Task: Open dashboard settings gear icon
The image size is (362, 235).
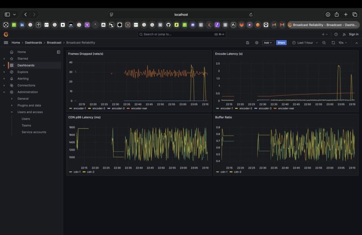Action: pyautogui.click(x=256, y=43)
